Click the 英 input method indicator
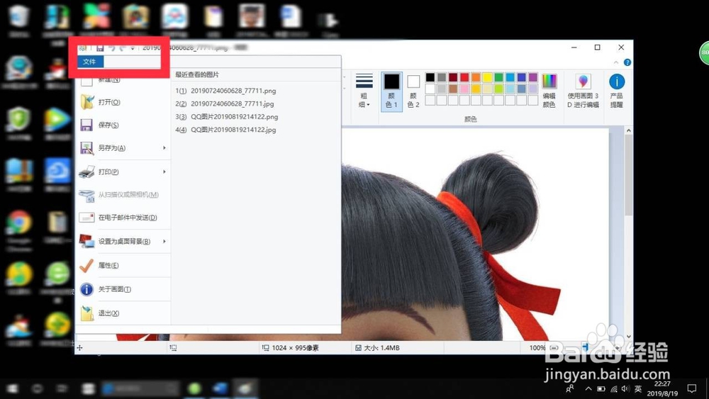This screenshot has width=709, height=399. [x=638, y=388]
